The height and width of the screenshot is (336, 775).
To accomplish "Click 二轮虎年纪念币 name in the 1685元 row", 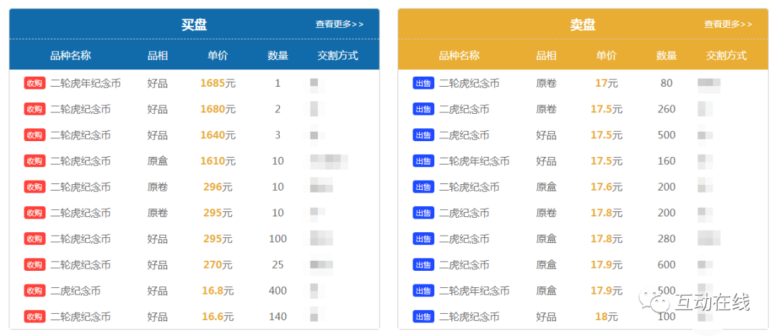I will 85,83.
